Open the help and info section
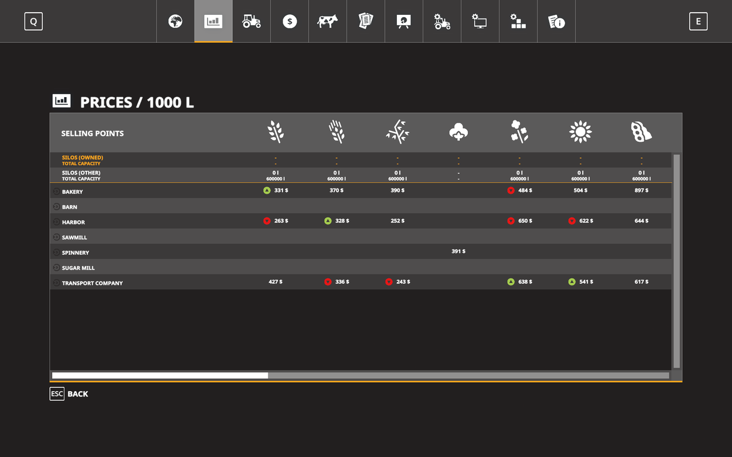 556,21
